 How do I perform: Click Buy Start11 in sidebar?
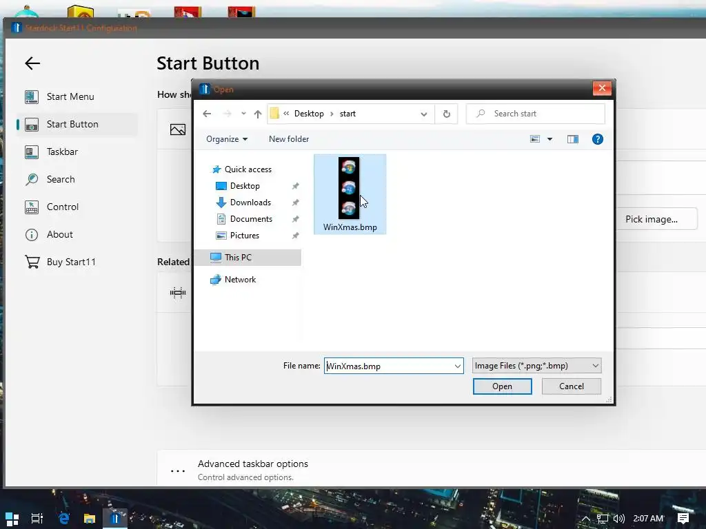71,262
